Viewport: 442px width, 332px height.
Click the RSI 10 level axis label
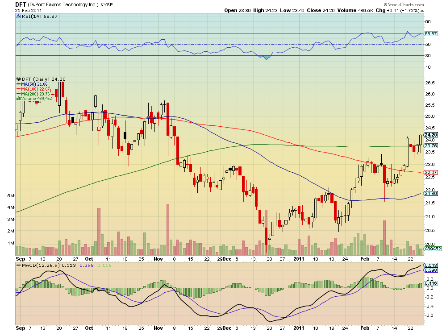(428, 67)
